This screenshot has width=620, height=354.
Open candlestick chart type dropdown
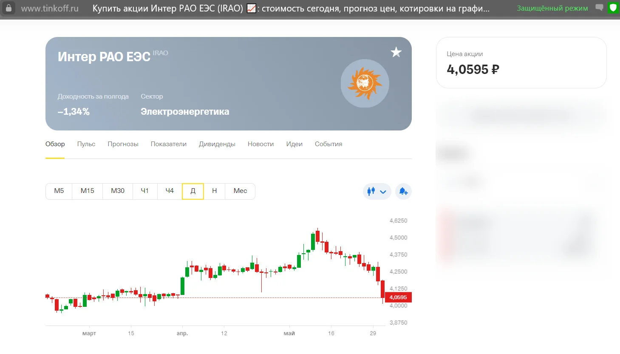(x=377, y=191)
